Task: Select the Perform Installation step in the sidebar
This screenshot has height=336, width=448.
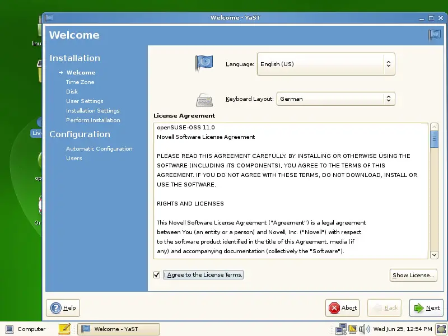Action: (93, 120)
